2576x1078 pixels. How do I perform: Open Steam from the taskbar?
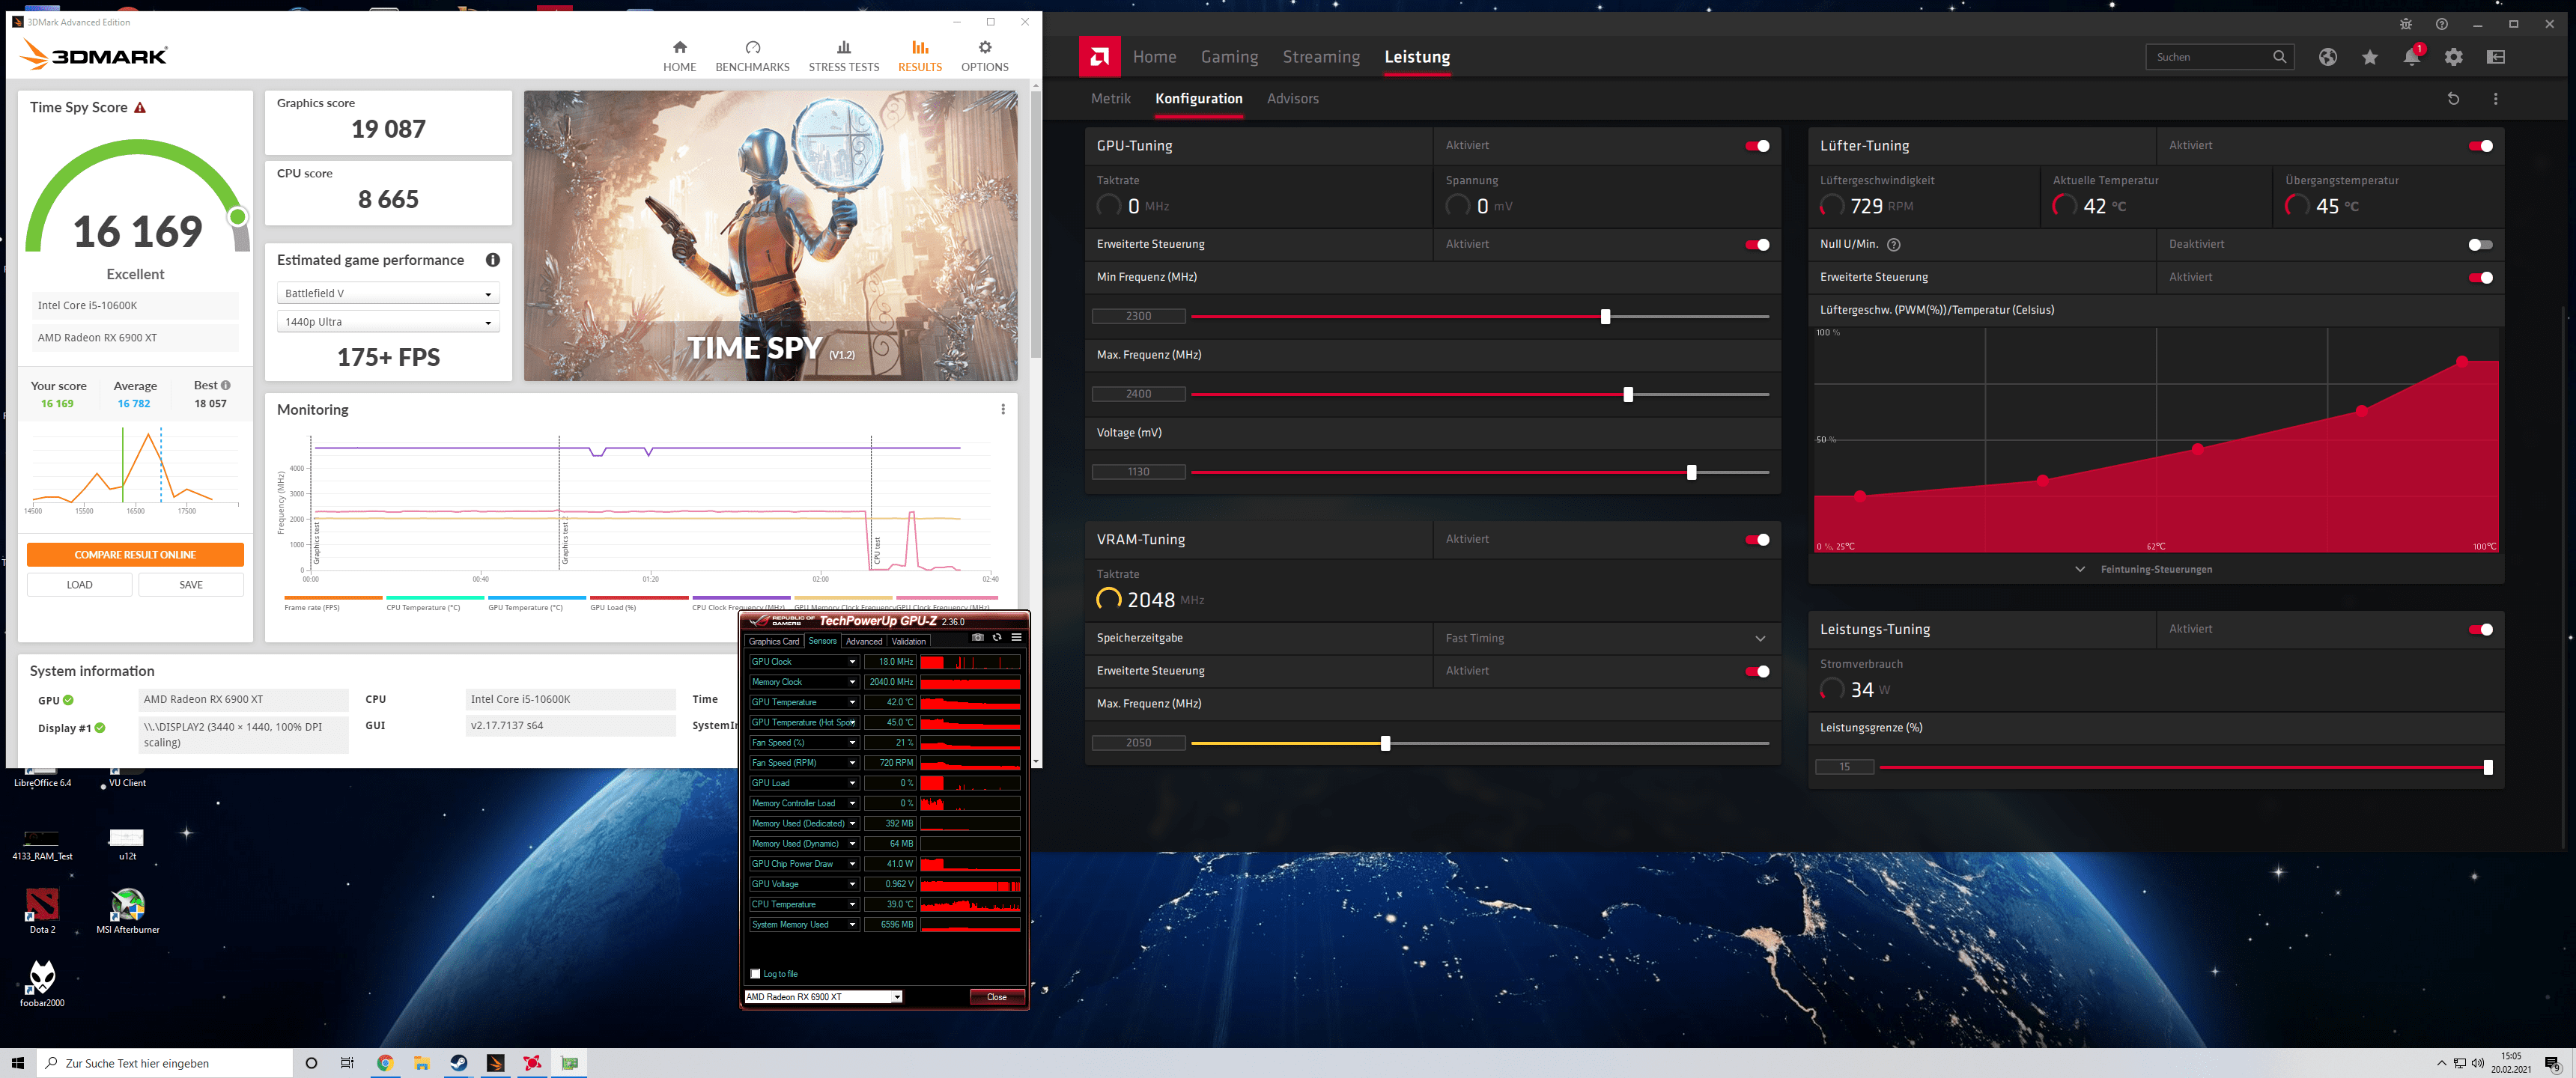coord(458,1063)
